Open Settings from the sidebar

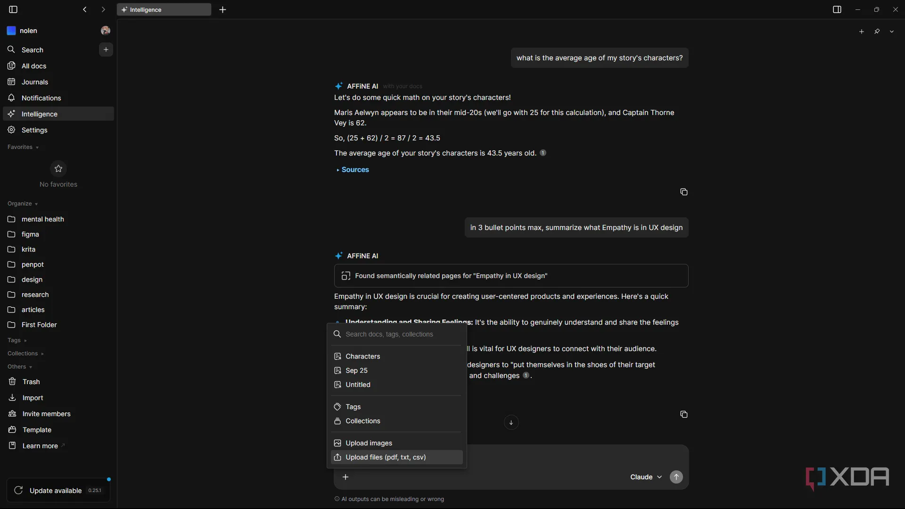pyautogui.click(x=34, y=130)
